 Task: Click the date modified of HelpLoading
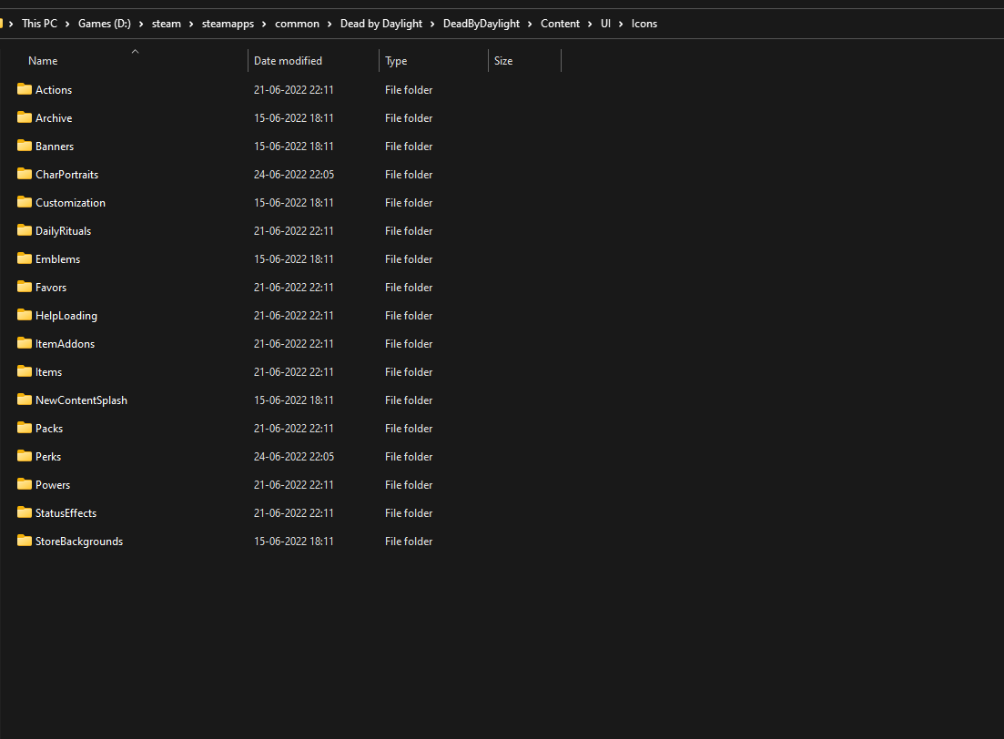(x=294, y=316)
